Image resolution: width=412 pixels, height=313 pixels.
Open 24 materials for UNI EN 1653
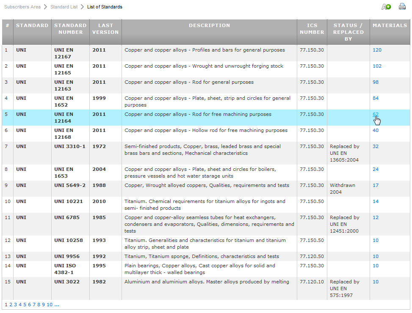[376, 169]
